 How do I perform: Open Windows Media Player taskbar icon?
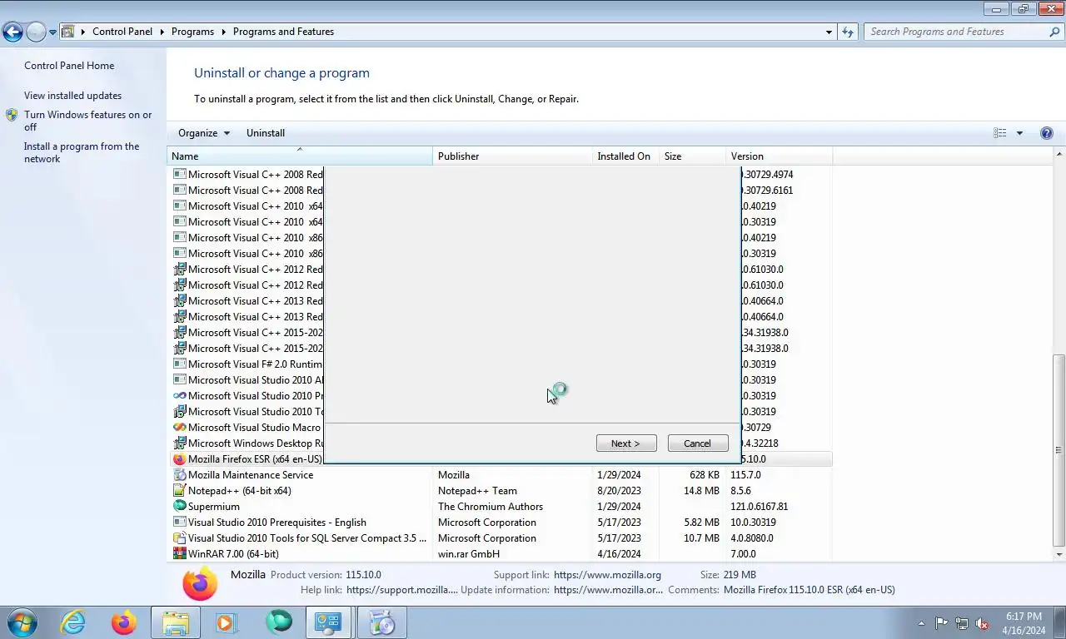tap(226, 622)
